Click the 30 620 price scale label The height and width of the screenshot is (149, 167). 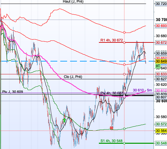point(161,85)
